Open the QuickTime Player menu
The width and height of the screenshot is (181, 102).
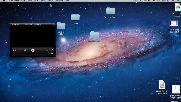(17, 1)
